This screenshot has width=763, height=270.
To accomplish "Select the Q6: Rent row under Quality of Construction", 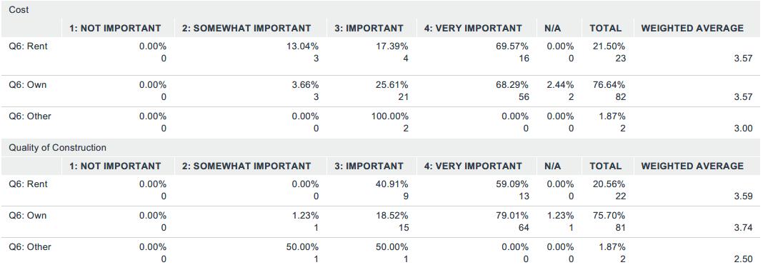I will point(381,190).
